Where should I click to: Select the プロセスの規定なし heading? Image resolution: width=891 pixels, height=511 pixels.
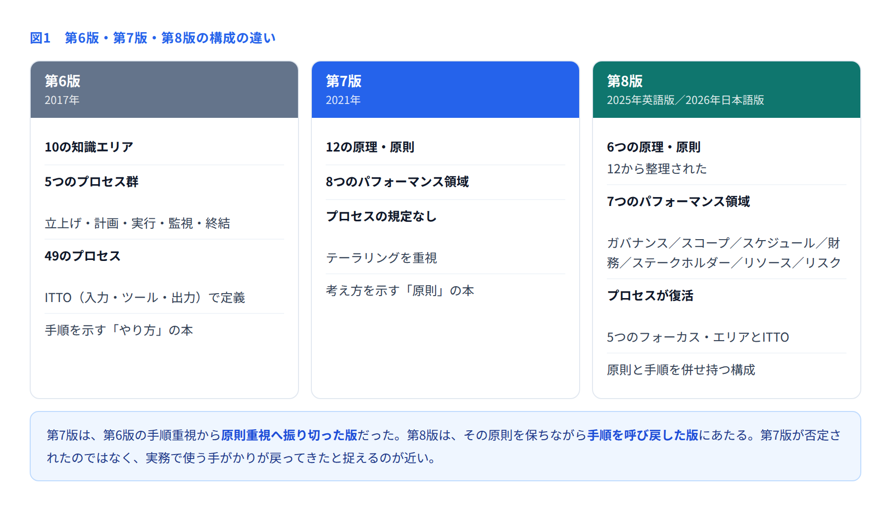[381, 216]
